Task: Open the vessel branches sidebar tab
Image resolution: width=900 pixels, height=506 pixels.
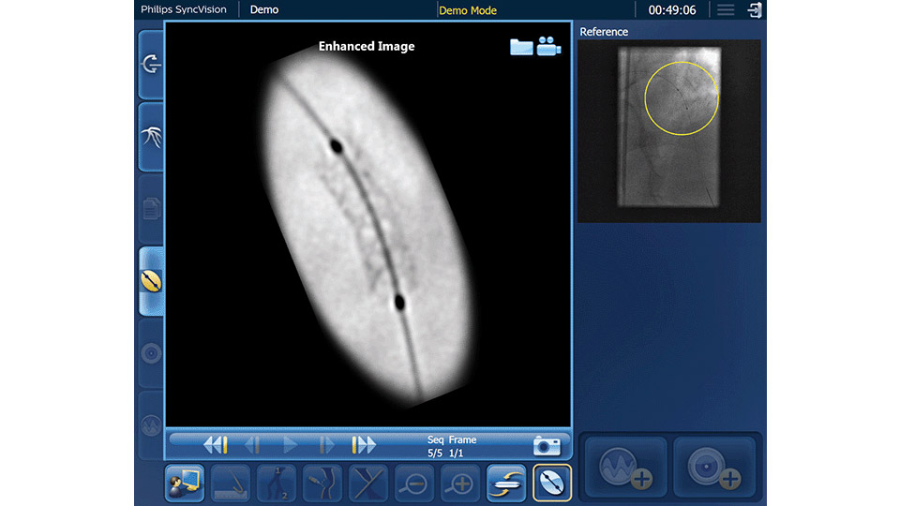Action: pyautogui.click(x=151, y=137)
